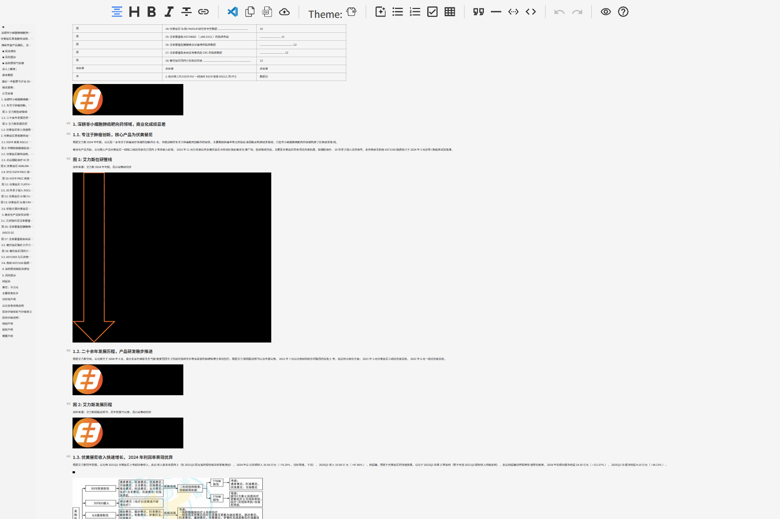The width and height of the screenshot is (780, 519).
Task: Open outline entry 2.3. 术后辅助治疗
Action: pyautogui.click(x=16, y=160)
